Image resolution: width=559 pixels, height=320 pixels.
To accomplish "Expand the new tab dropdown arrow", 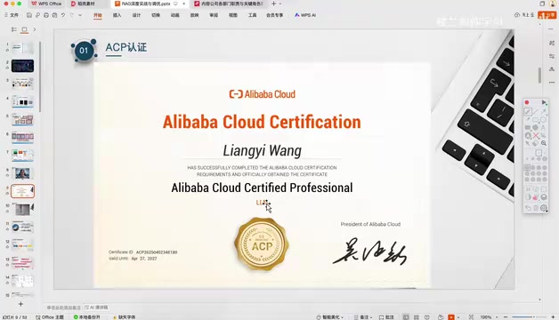I will click(280, 4).
